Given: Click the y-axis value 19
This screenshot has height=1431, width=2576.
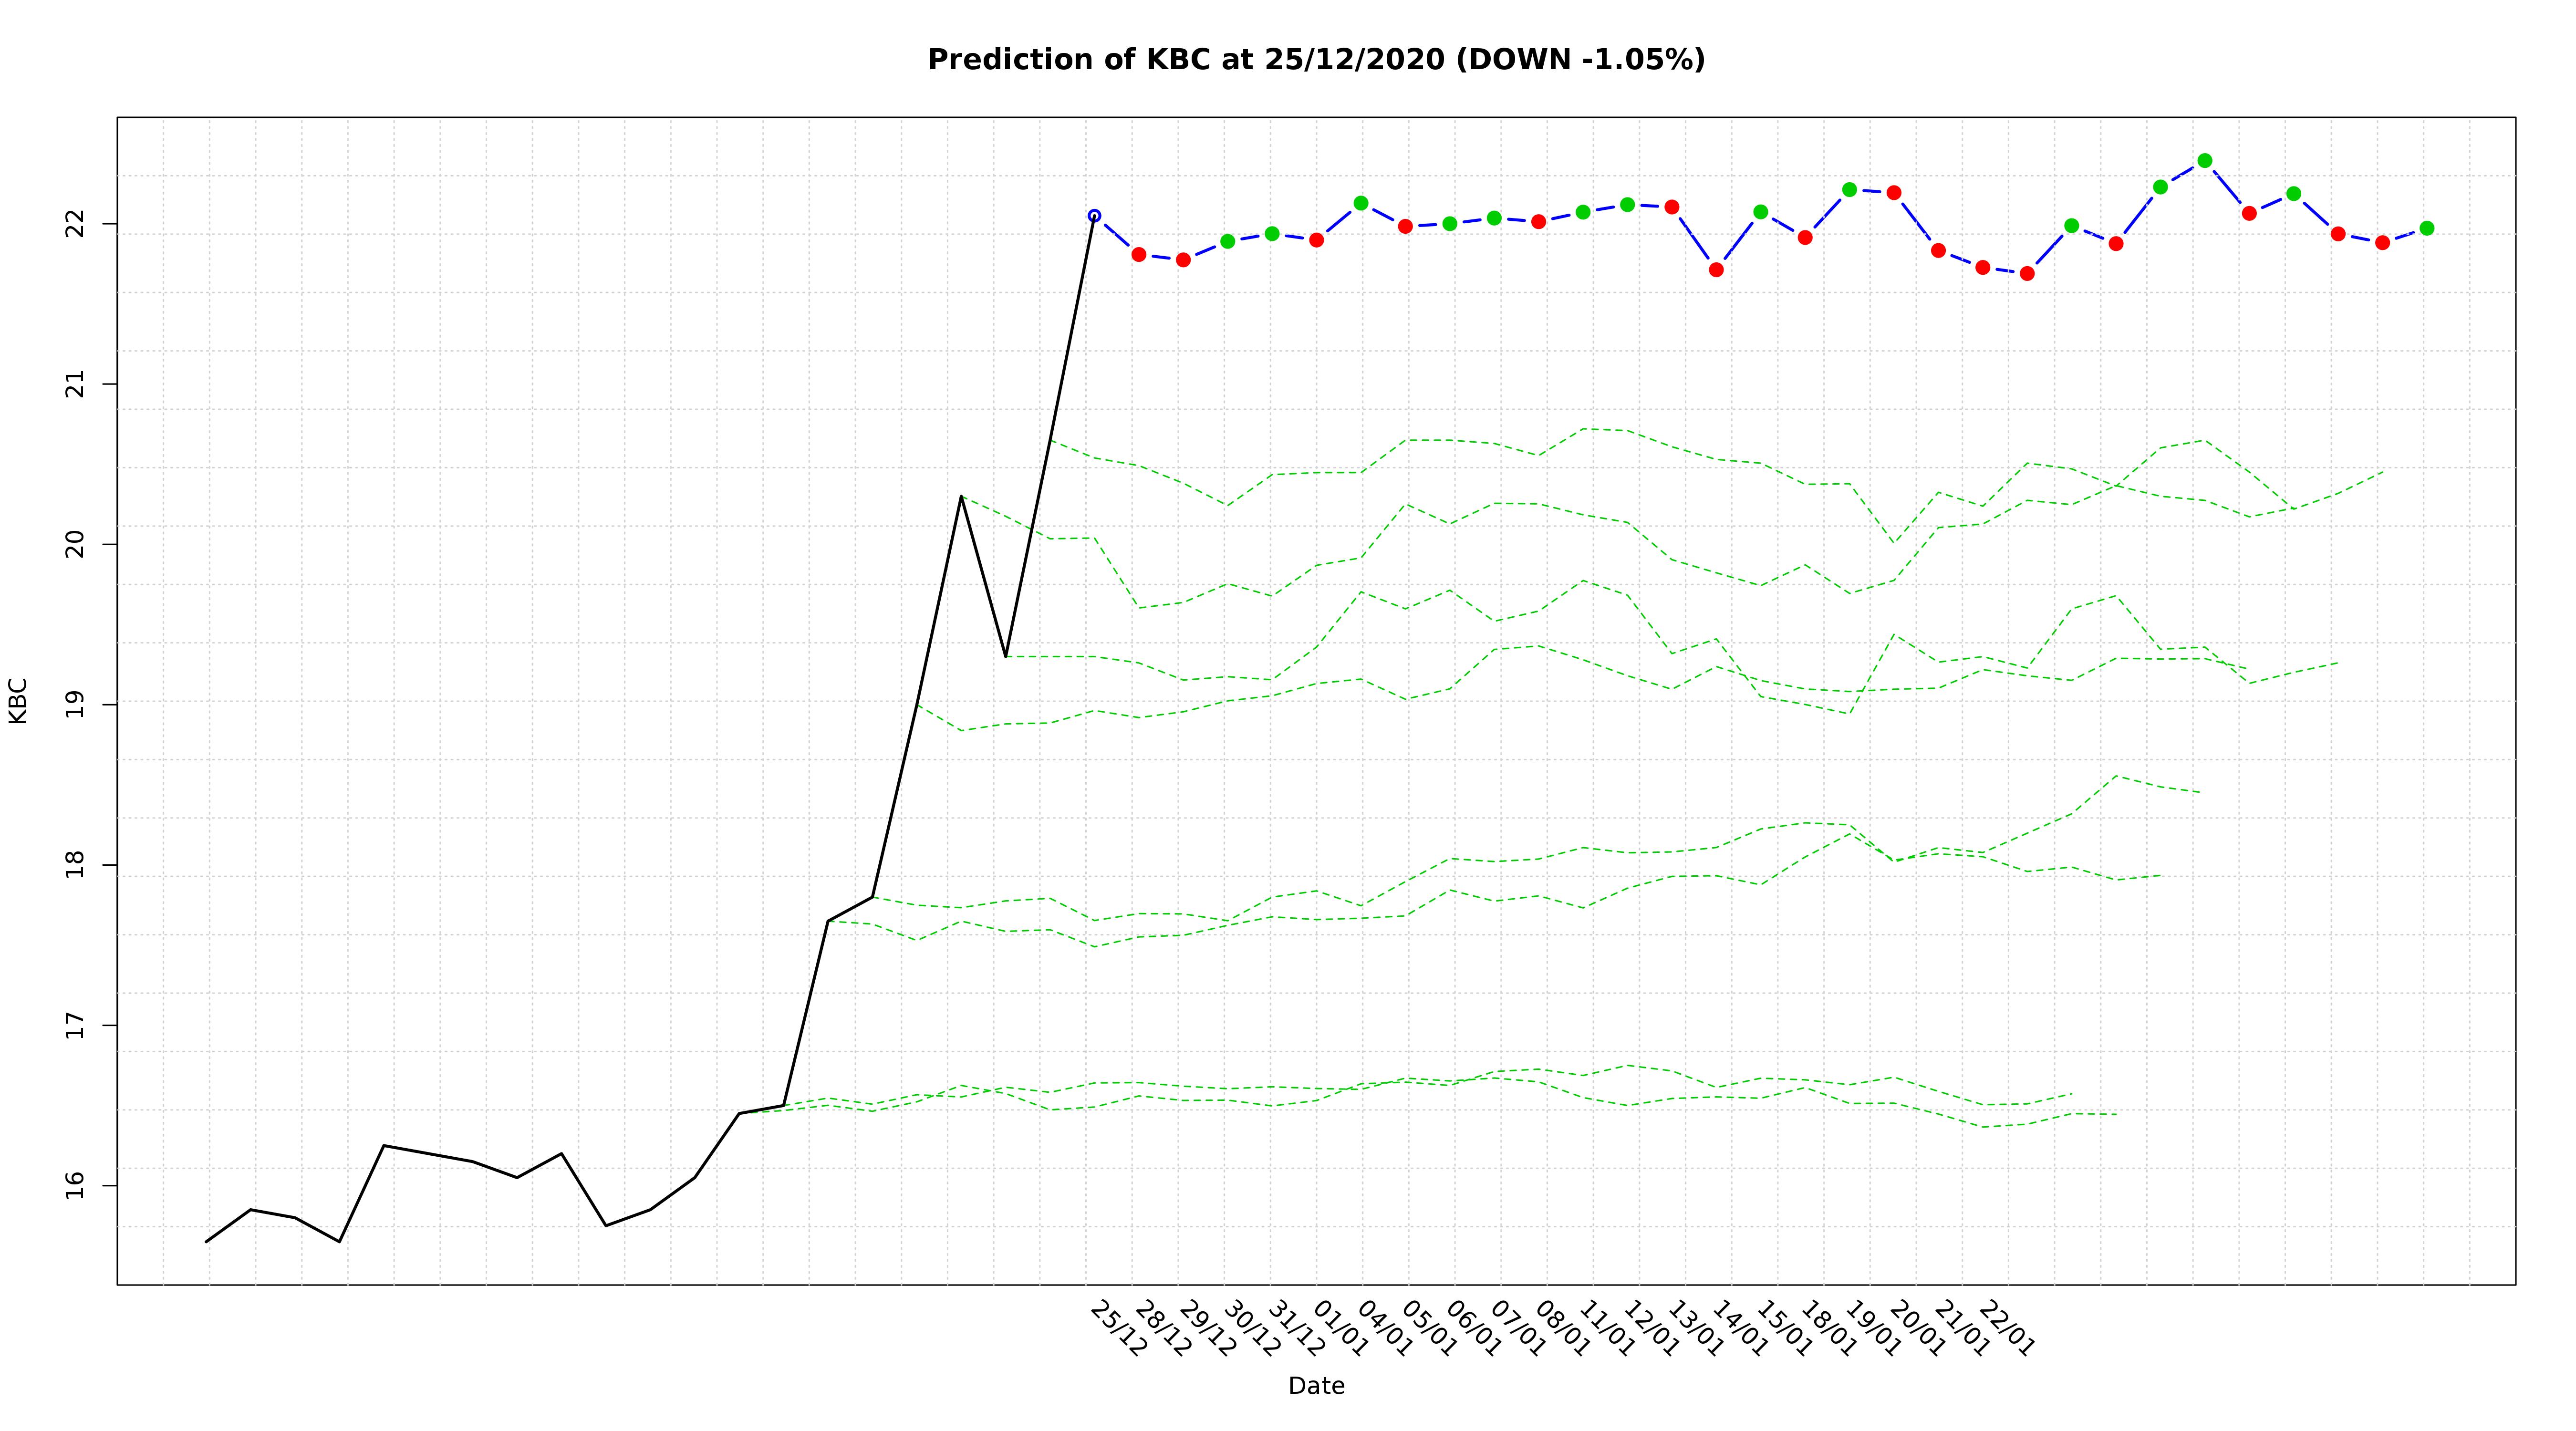Looking at the screenshot, I should 76,704.
